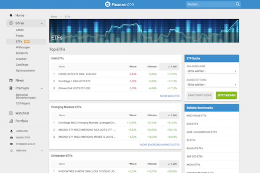Open the MDAX-ETFs benchmark
The width and height of the screenshot is (260, 173).
212,165
